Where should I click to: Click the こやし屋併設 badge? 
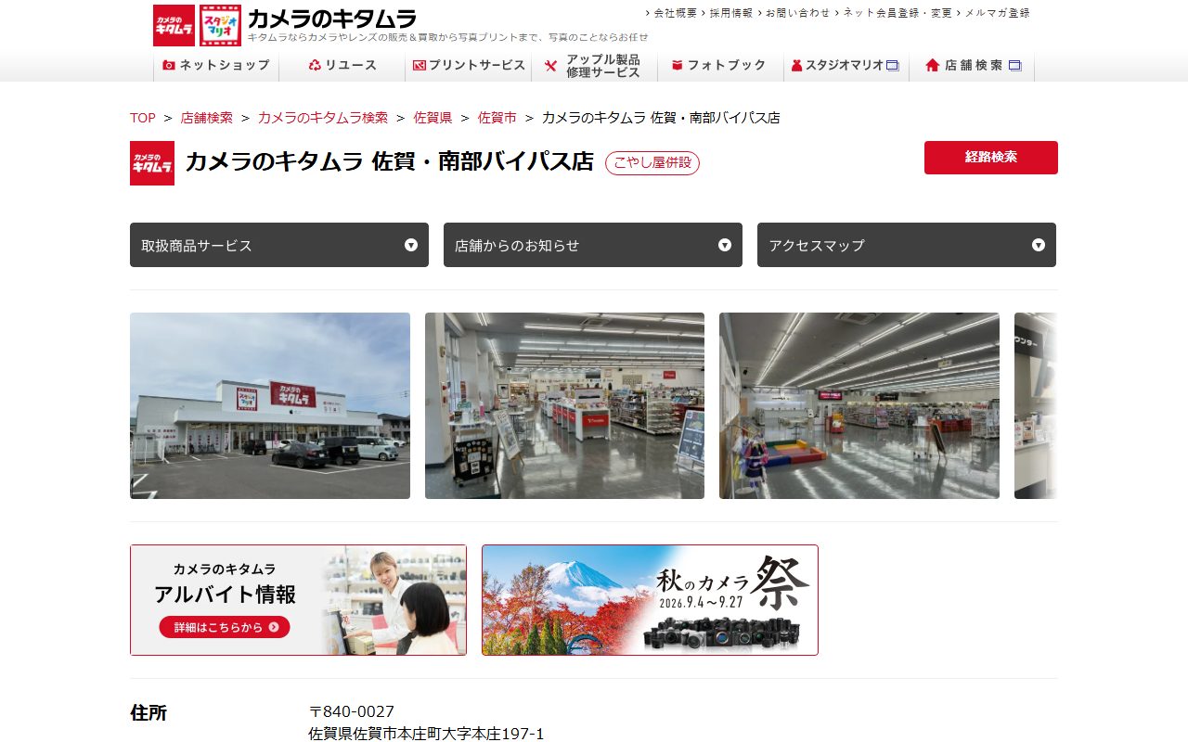click(652, 163)
